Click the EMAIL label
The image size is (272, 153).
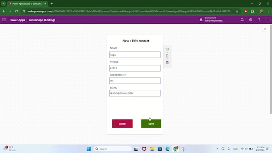113,87
